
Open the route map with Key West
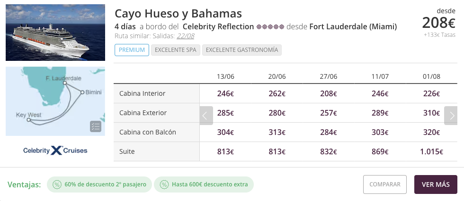pyautogui.click(x=55, y=101)
